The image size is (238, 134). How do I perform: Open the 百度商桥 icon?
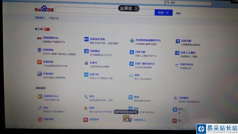[39, 74]
